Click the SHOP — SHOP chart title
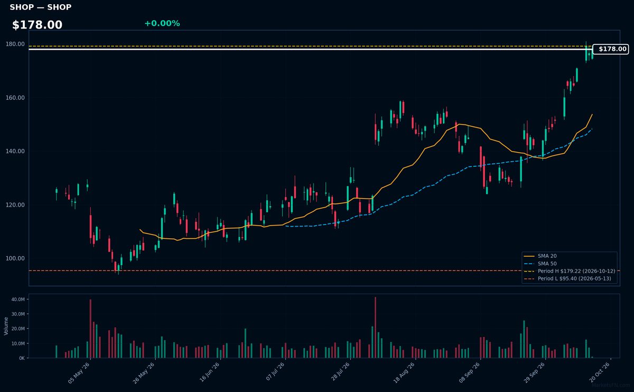This screenshot has width=634, height=392. coord(40,7)
